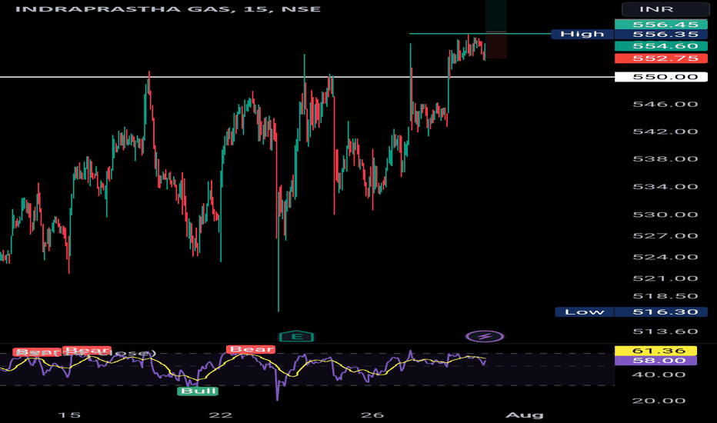Click the earnings E marker icon
The height and width of the screenshot is (423, 717).
click(x=297, y=337)
